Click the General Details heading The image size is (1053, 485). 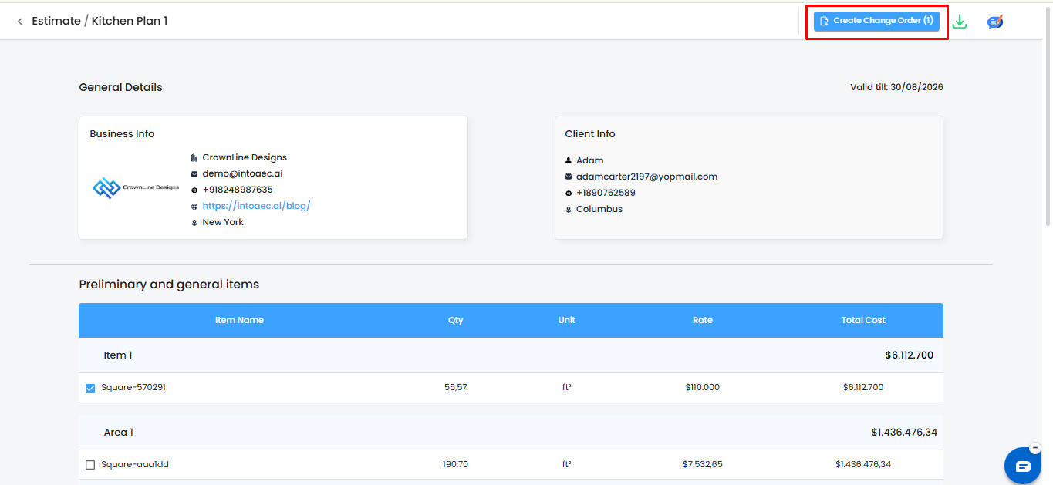[120, 87]
